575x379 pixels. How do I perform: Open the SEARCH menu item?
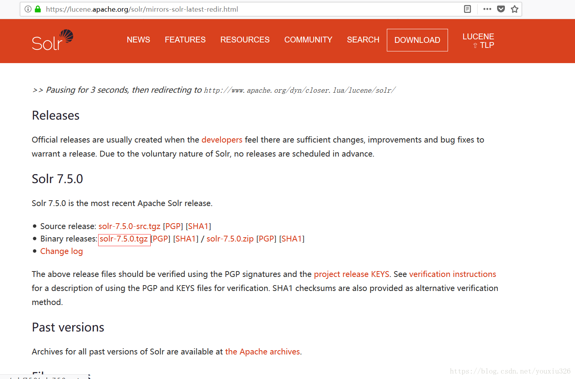[363, 40]
